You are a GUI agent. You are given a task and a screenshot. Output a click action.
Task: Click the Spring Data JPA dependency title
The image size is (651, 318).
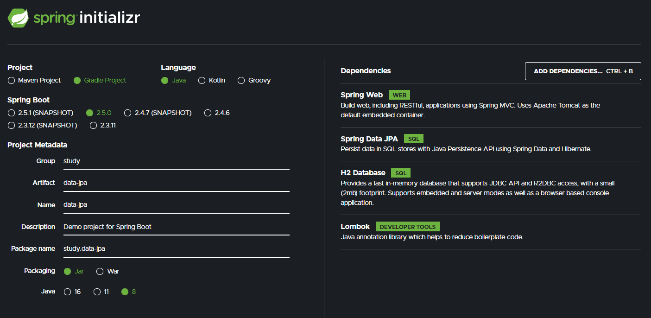369,139
